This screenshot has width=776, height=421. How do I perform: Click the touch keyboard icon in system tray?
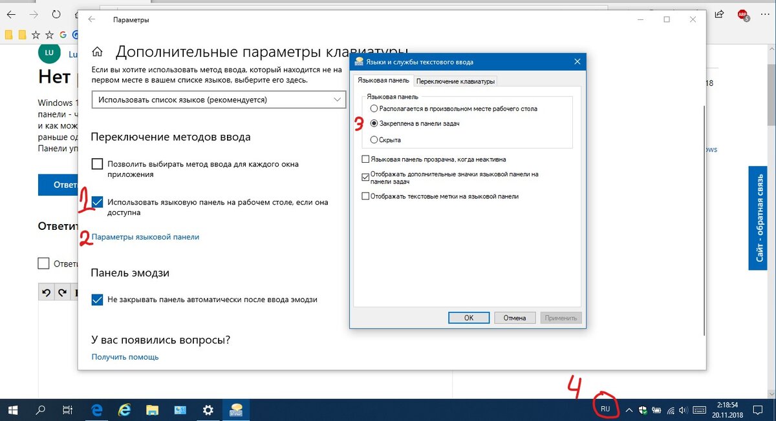point(699,409)
